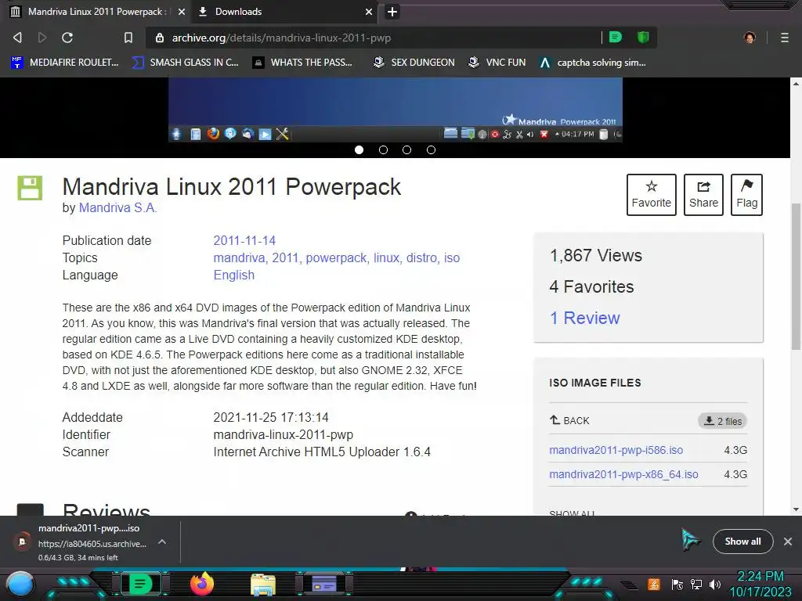
Task: Click the teal arrow logo in downloads bar
Action: [690, 540]
